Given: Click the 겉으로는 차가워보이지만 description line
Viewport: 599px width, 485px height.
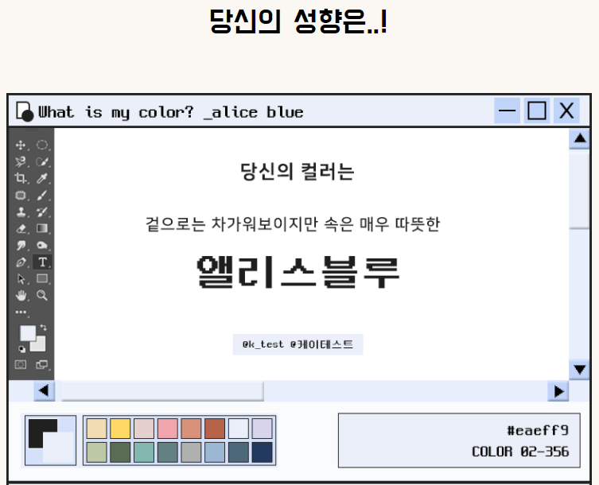Looking at the screenshot, I should coord(293,223).
